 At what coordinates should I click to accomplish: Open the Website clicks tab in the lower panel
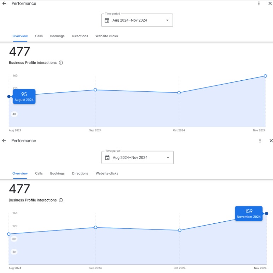point(107,174)
